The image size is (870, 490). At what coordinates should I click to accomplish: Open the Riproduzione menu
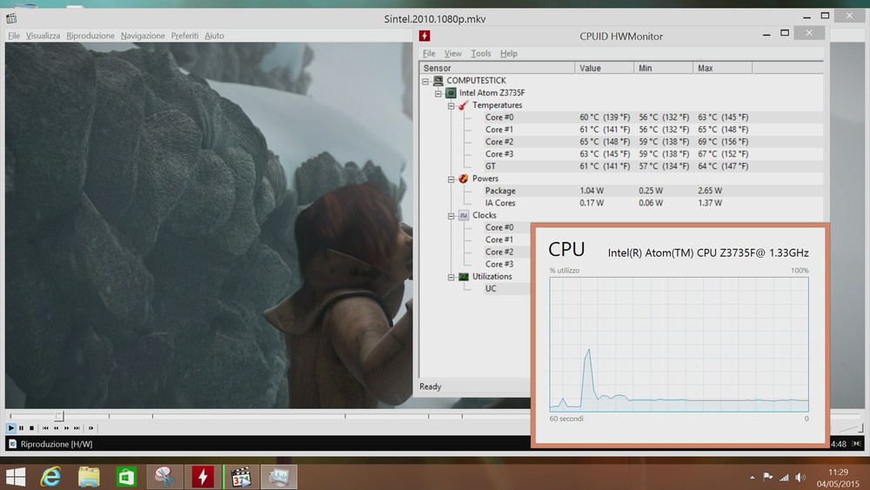tap(90, 36)
